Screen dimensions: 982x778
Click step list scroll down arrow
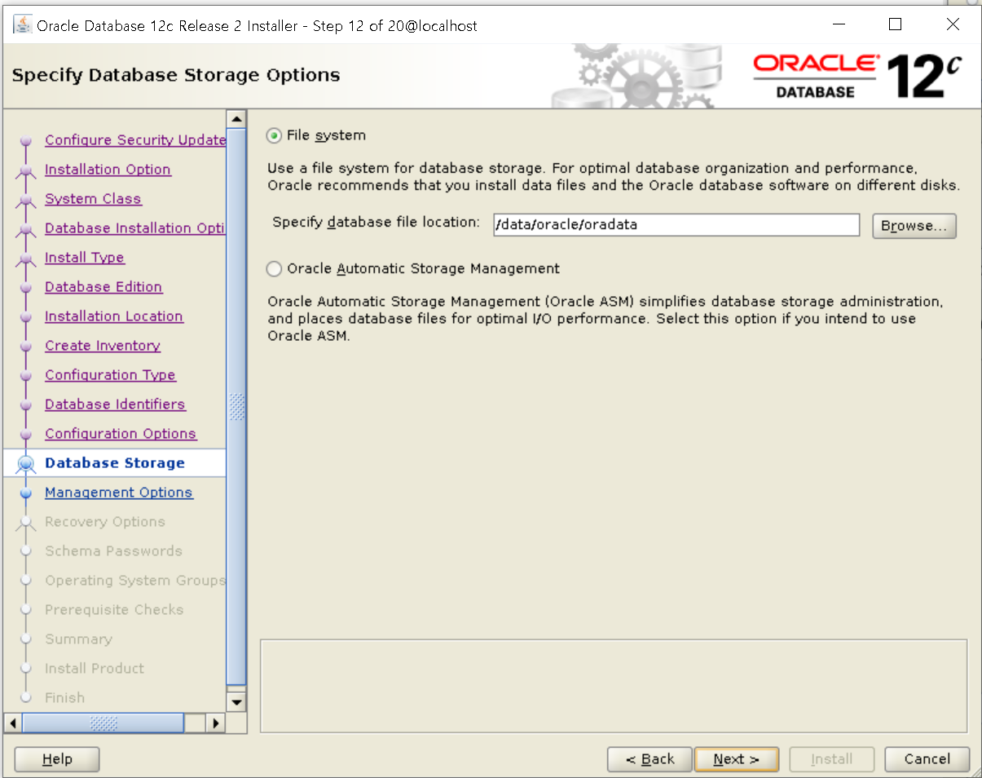(236, 701)
